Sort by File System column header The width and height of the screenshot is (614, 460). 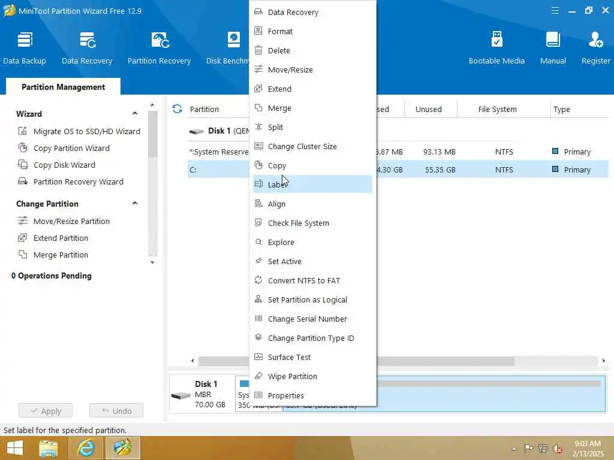497,109
